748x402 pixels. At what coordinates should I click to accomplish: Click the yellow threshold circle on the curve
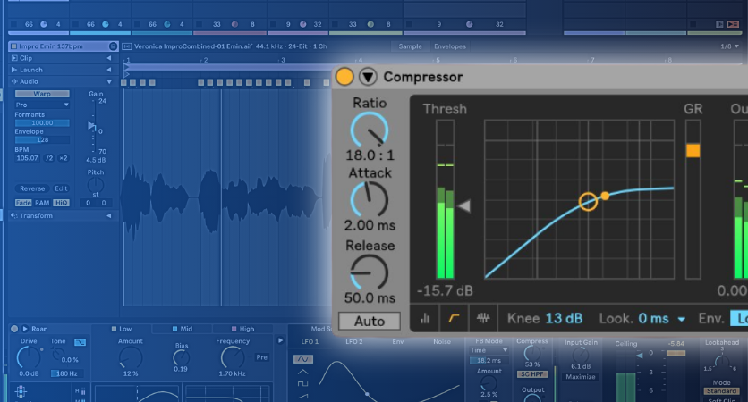click(588, 201)
